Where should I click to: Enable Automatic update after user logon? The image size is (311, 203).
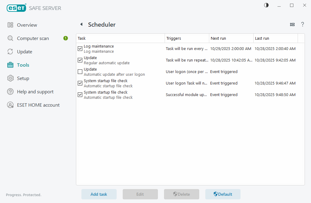coord(80,72)
